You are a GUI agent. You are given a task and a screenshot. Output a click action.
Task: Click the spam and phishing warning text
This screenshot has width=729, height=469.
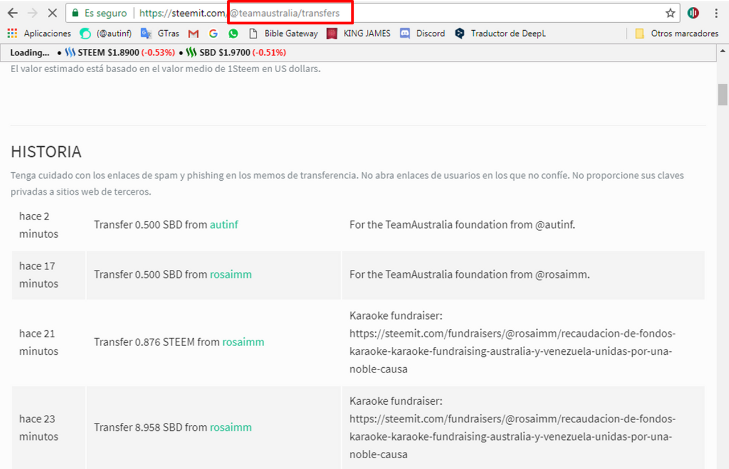(x=347, y=183)
